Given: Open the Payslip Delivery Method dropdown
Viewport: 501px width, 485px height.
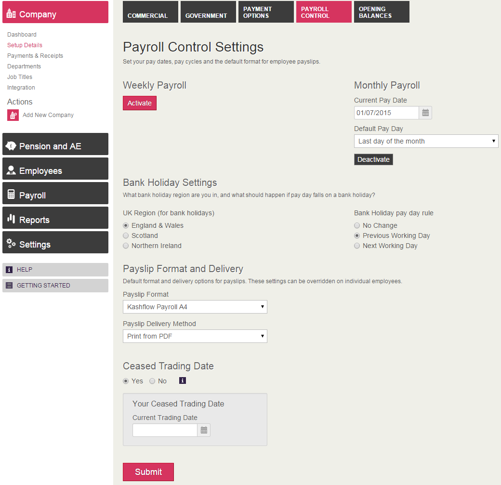Looking at the screenshot, I should (195, 336).
